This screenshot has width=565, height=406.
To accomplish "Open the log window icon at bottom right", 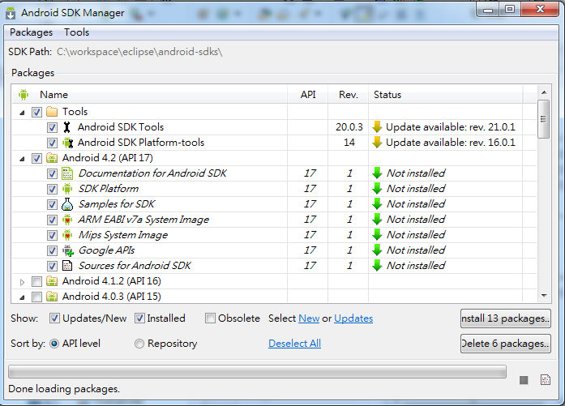I will point(546,380).
